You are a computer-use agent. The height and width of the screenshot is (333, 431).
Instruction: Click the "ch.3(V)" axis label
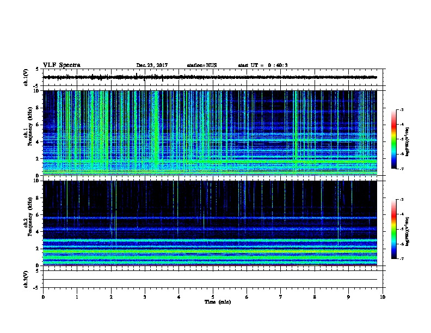[26, 279]
